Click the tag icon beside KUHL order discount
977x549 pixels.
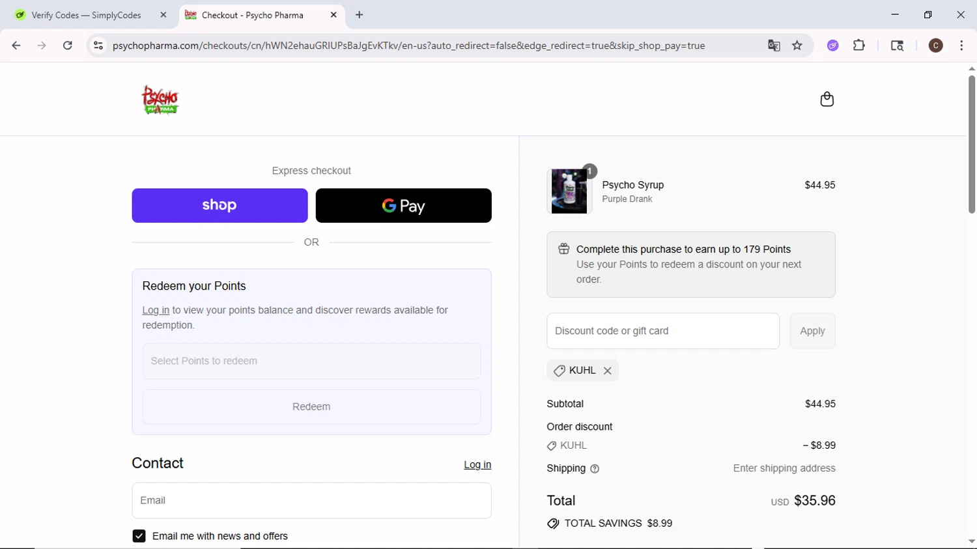click(552, 446)
